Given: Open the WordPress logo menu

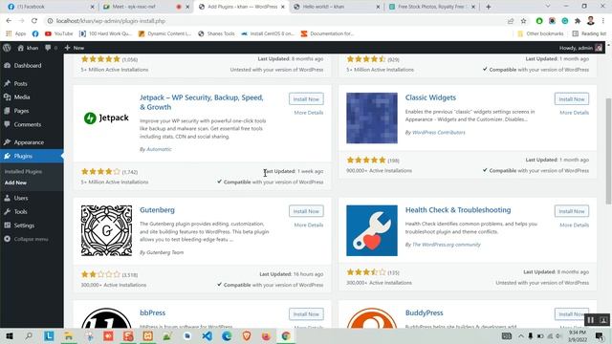Looking at the screenshot, I should [x=7, y=48].
